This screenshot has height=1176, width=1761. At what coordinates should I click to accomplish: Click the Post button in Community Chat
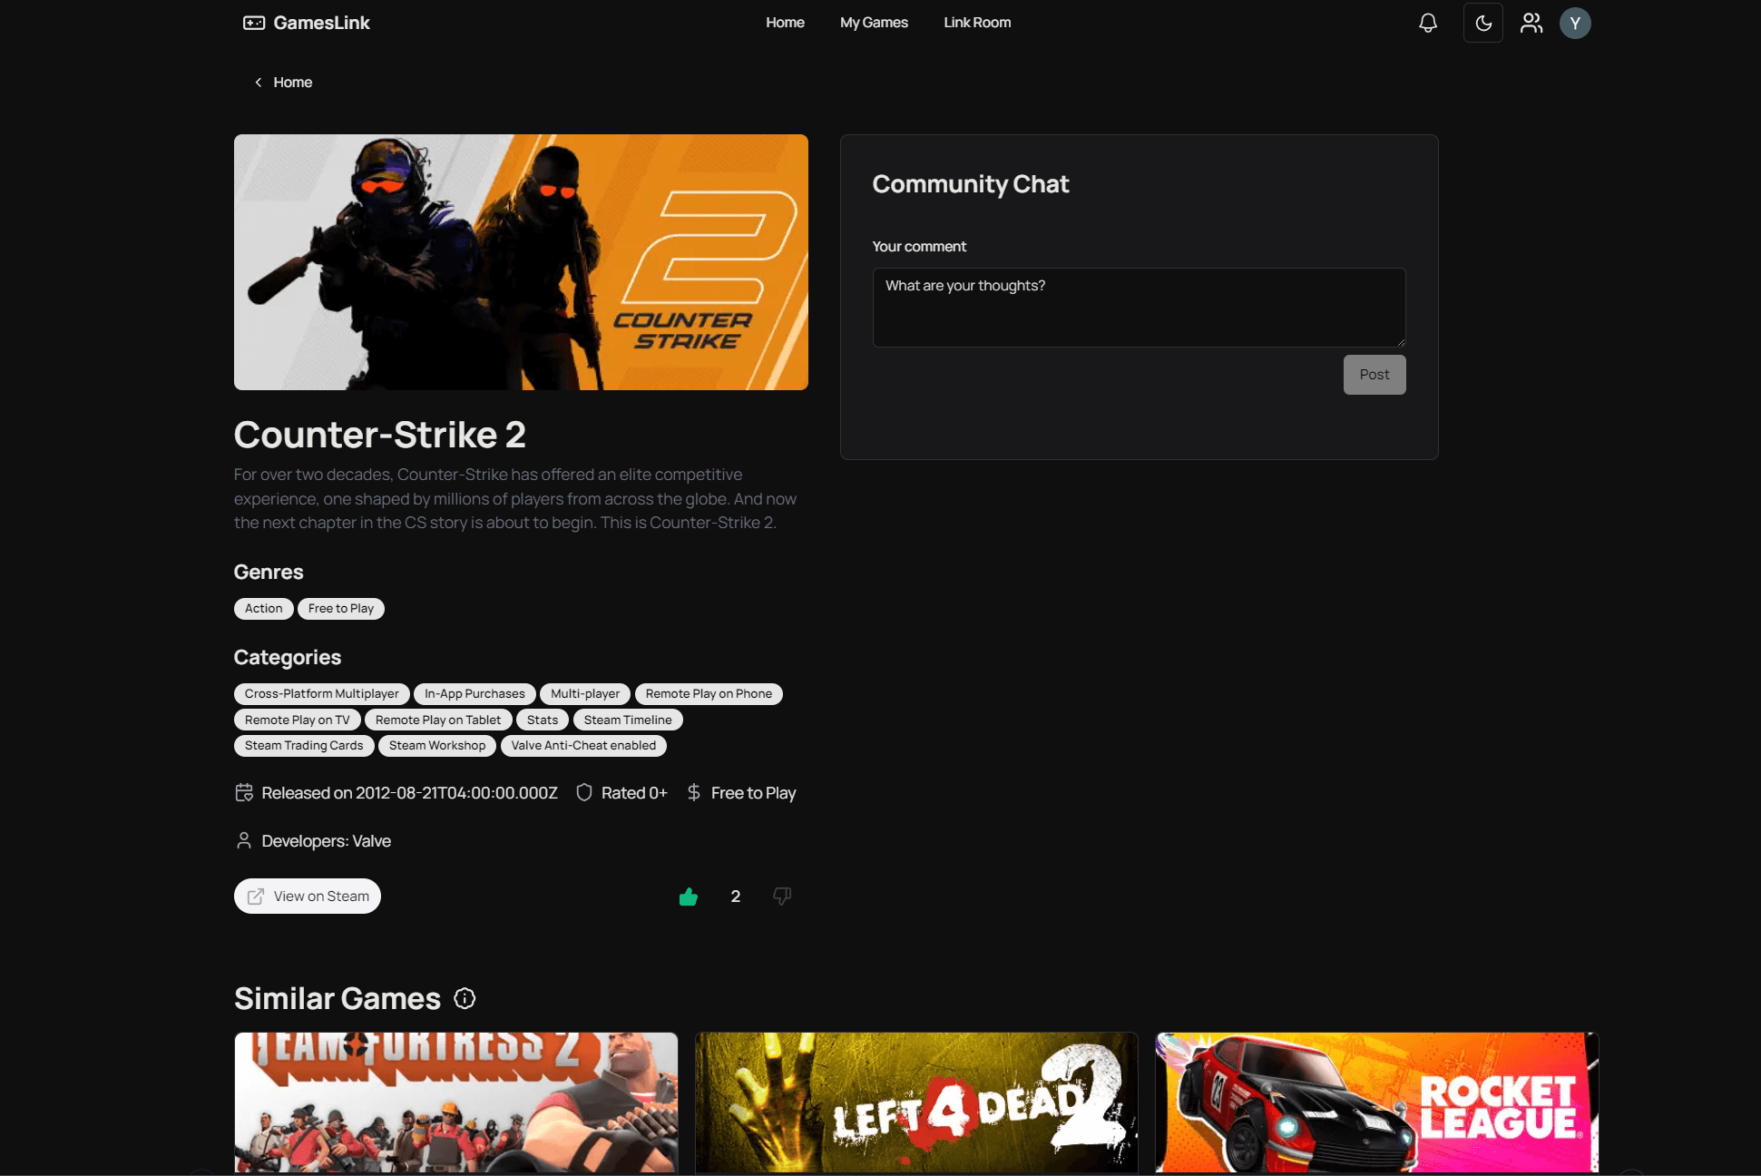click(1374, 374)
